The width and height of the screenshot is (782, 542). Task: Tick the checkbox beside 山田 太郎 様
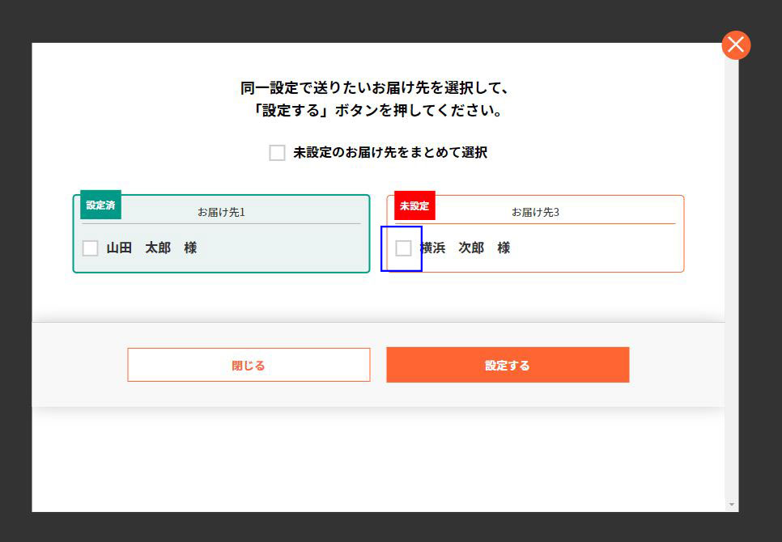(x=91, y=248)
